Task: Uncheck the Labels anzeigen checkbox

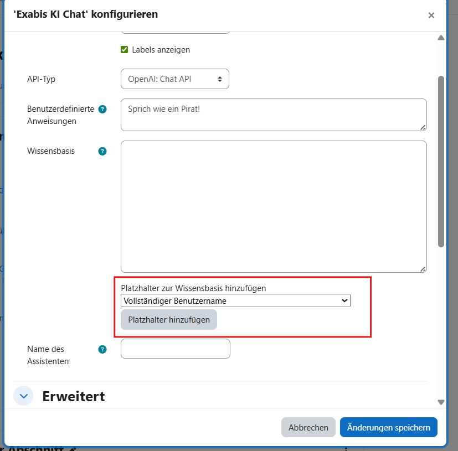Action: 125,50
